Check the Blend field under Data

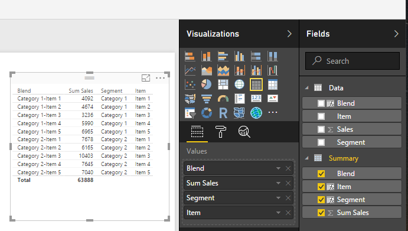[x=321, y=103]
